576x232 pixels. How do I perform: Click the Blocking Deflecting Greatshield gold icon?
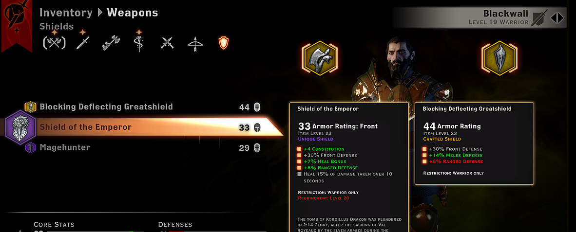tap(30, 107)
